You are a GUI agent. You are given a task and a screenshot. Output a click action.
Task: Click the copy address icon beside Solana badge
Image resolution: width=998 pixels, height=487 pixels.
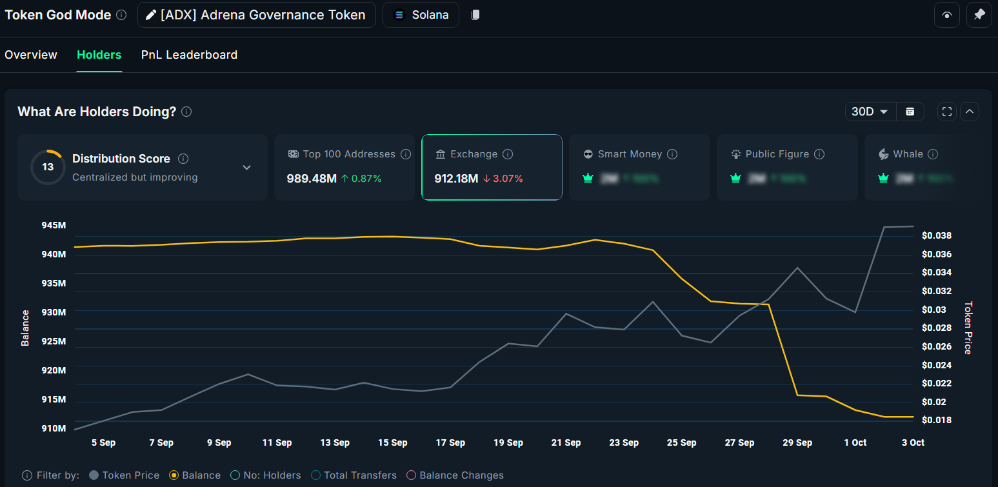click(475, 14)
